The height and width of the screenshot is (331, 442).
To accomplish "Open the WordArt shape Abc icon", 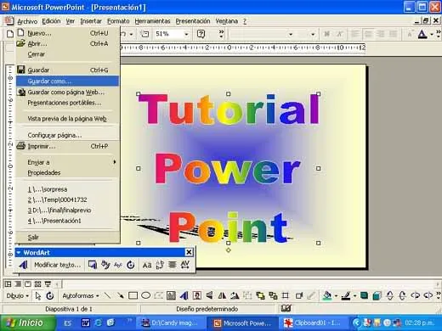I will click(118, 265).
